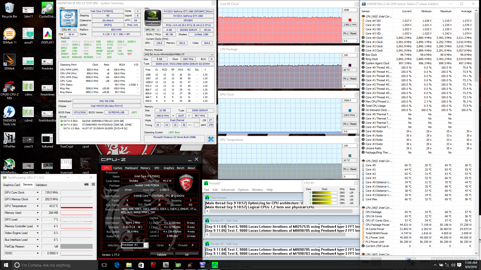Switch to the Caches tab in CPU-Z

coord(117,168)
